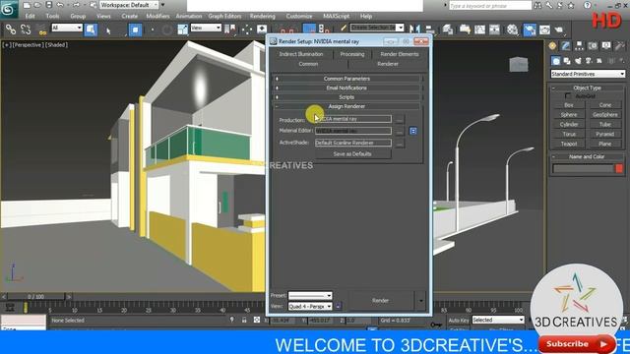This screenshot has width=630, height=354.
Task: Select the Lights category icon
Action: pyautogui.click(x=578, y=61)
